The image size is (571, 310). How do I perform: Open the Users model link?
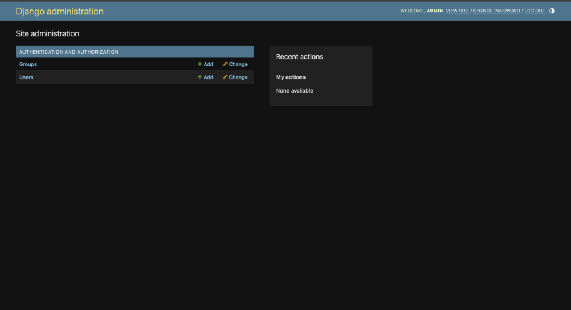pyautogui.click(x=26, y=77)
